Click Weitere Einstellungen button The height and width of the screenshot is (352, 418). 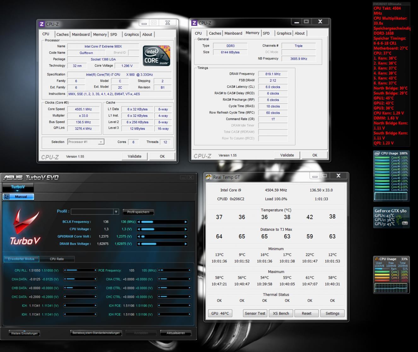coord(24,333)
